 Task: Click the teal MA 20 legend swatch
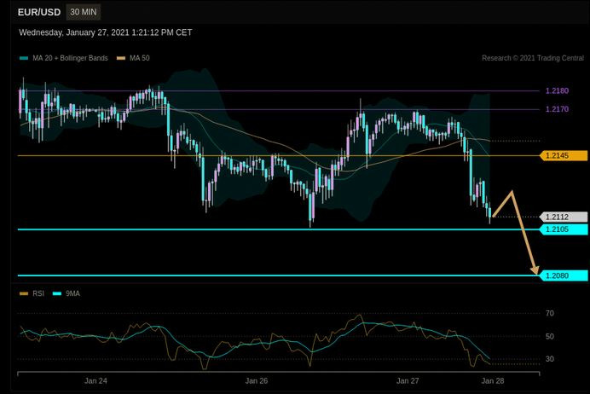point(24,58)
